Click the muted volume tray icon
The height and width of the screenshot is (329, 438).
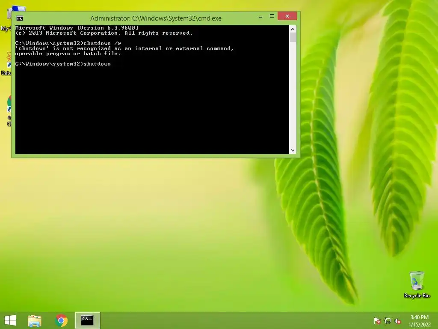coord(398,321)
